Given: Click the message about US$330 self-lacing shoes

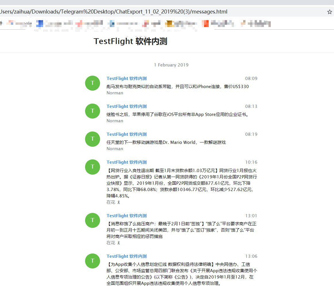Looking at the screenshot, I should [178, 87].
